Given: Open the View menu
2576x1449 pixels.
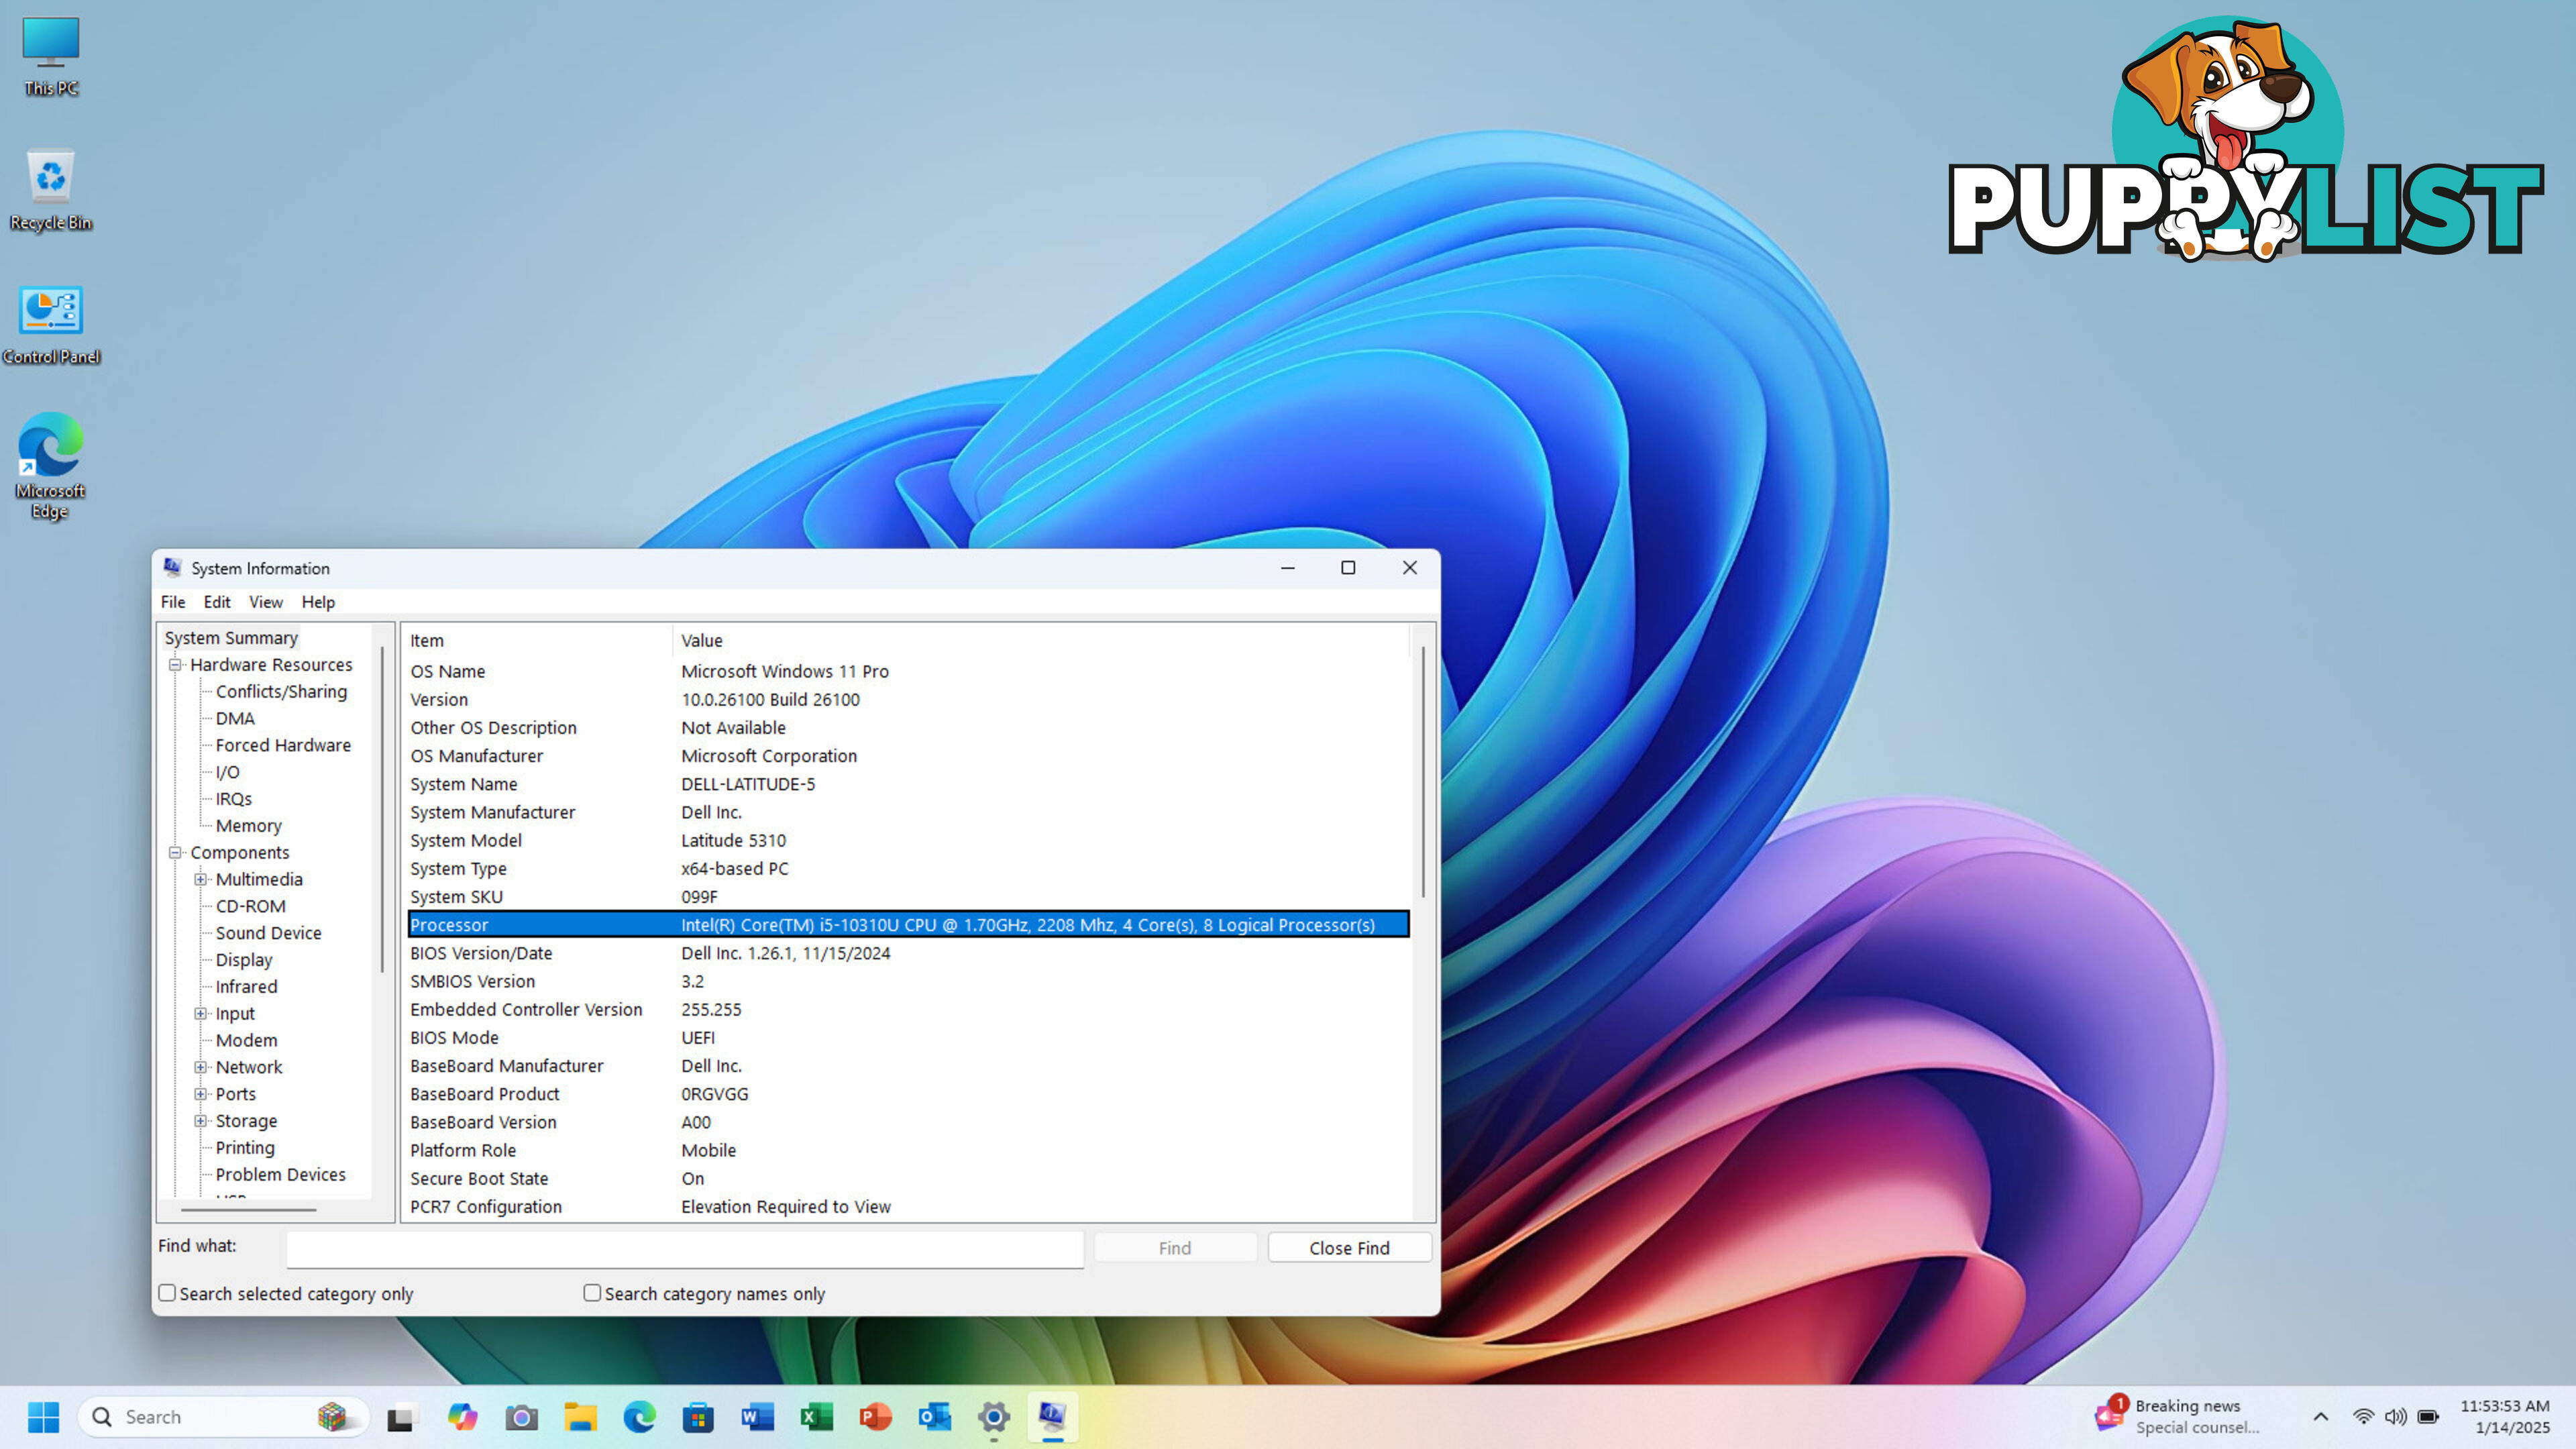Looking at the screenshot, I should [266, 602].
